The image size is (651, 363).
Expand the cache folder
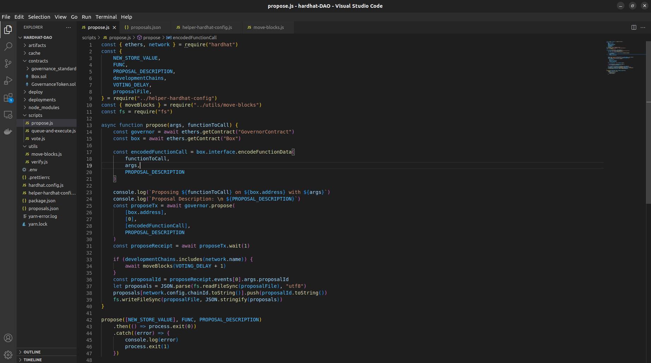coord(25,53)
